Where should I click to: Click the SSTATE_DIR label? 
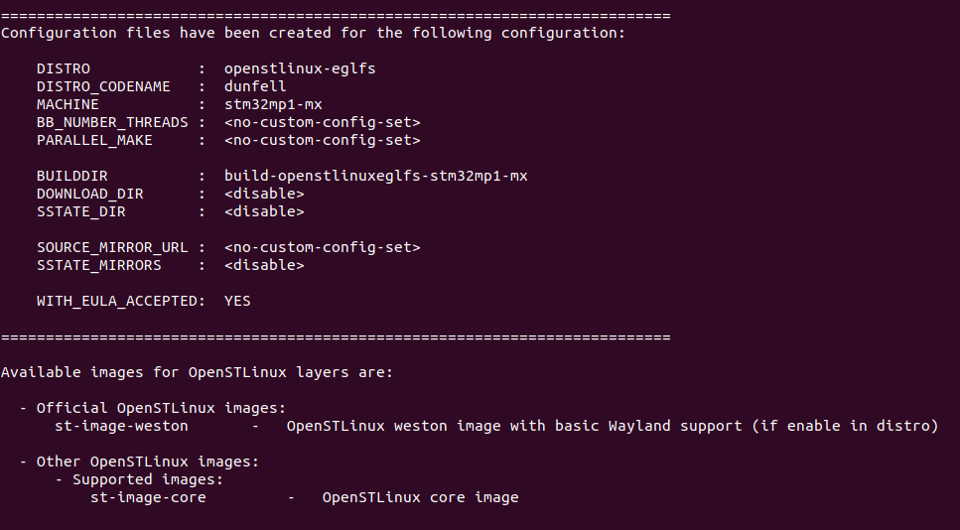click(x=80, y=212)
